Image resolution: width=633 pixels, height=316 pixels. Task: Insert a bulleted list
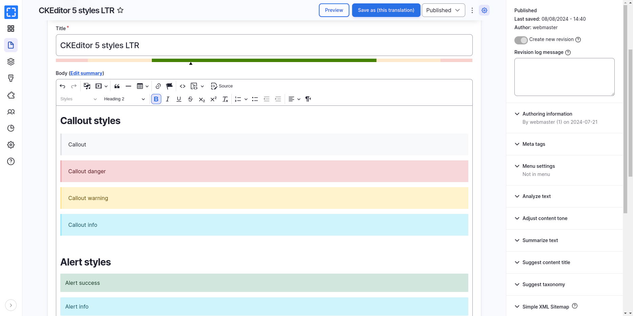click(255, 99)
